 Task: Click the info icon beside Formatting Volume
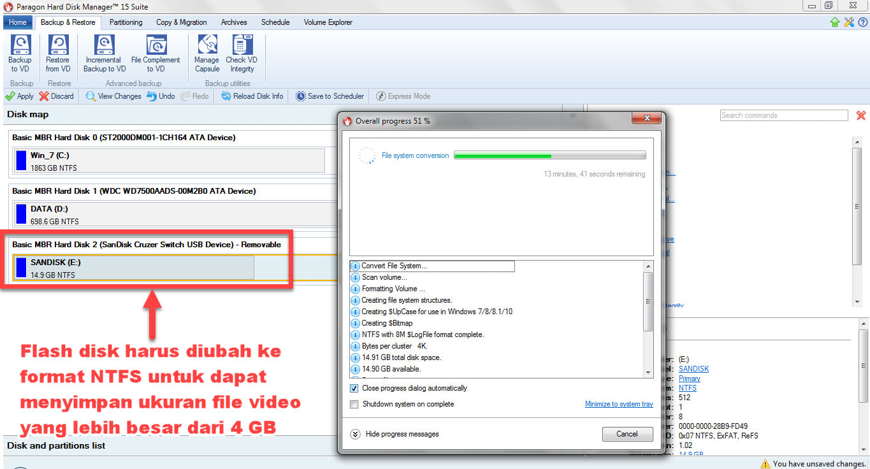pyautogui.click(x=356, y=289)
